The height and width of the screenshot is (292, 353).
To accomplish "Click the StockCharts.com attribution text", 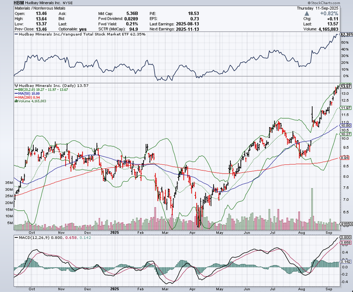I will point(324,3).
